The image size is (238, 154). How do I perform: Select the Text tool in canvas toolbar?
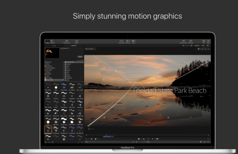click(152, 139)
